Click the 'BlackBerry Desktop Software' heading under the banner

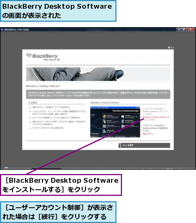coord(43,86)
